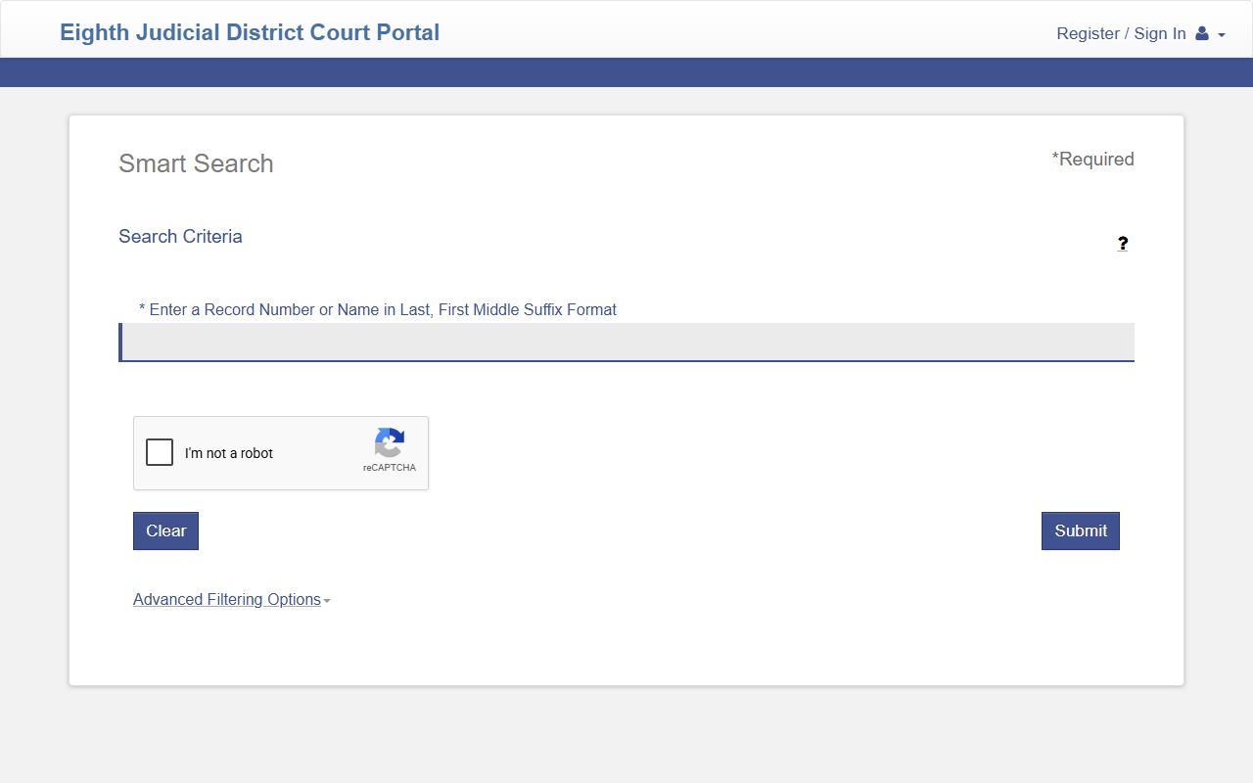Click the Clear button
The width and height of the screenshot is (1253, 783).
pos(165,530)
